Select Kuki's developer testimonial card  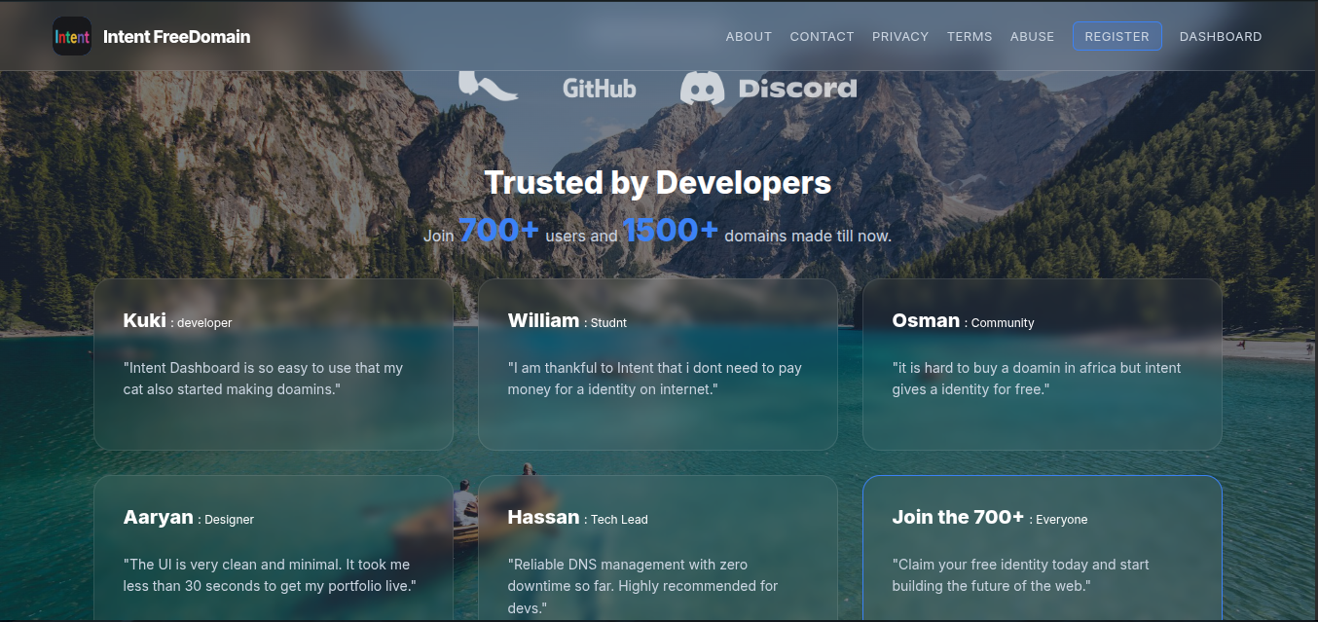coord(273,363)
